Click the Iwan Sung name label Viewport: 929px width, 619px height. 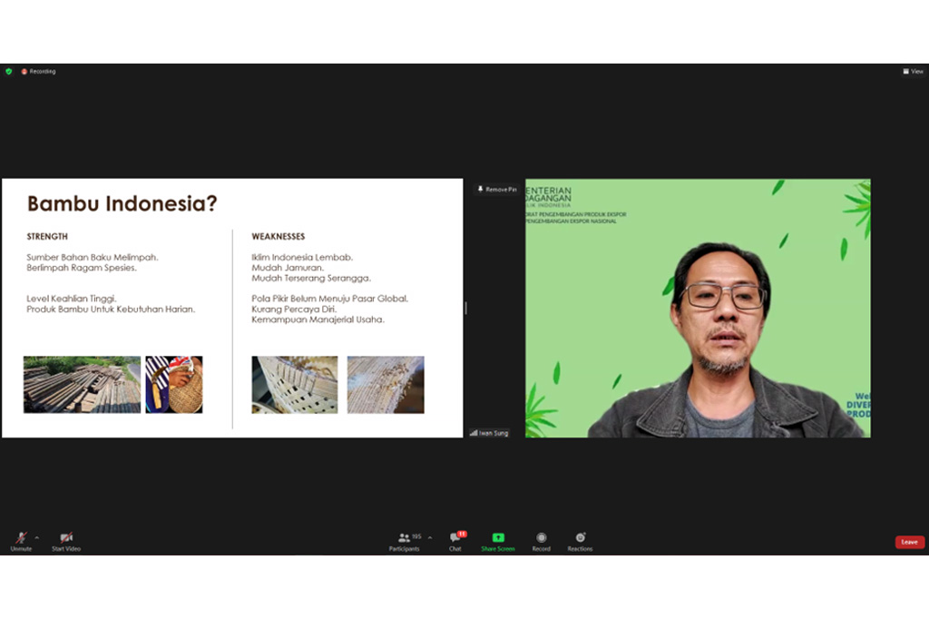click(x=490, y=433)
